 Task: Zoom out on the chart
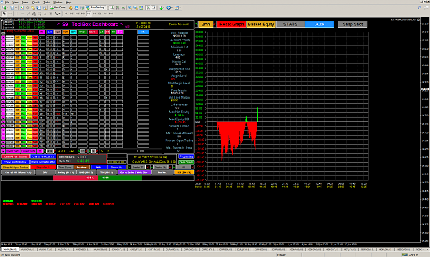click(x=136, y=8)
